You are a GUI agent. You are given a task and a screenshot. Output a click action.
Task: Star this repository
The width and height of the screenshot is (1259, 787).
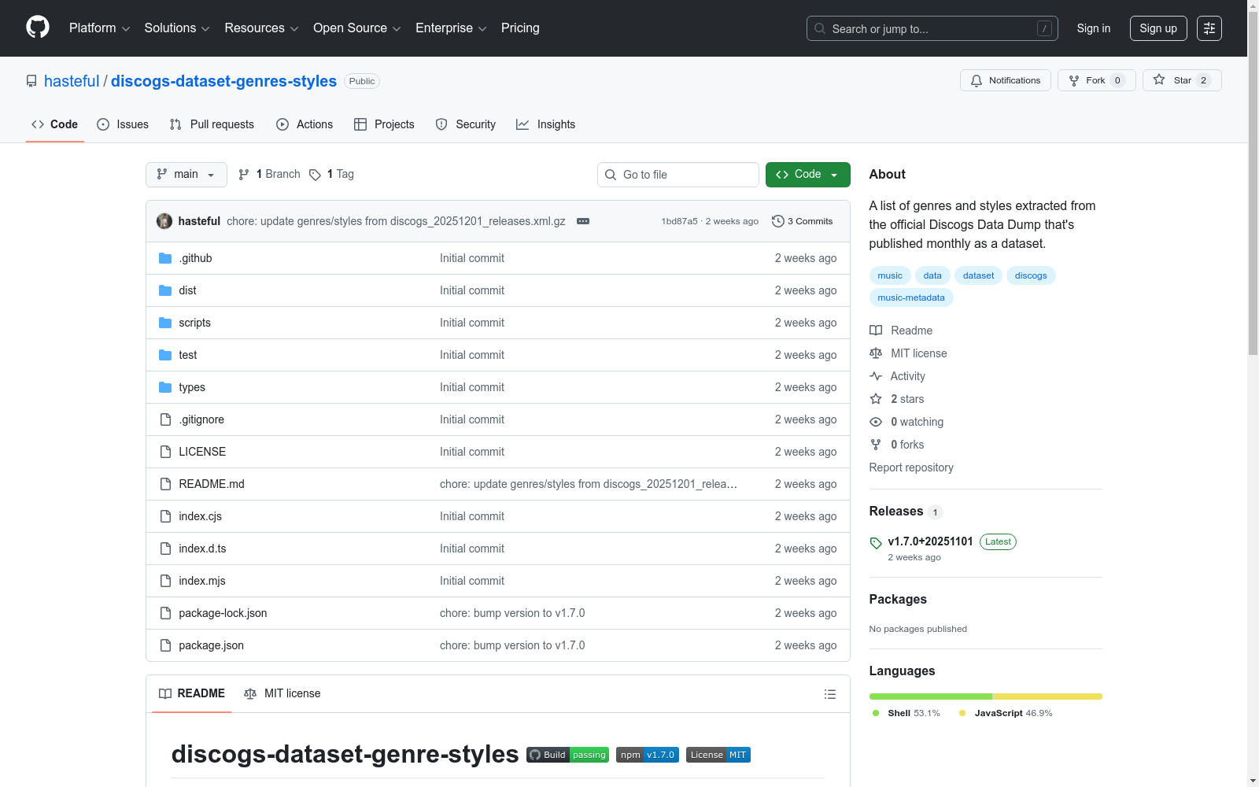coord(1182,80)
